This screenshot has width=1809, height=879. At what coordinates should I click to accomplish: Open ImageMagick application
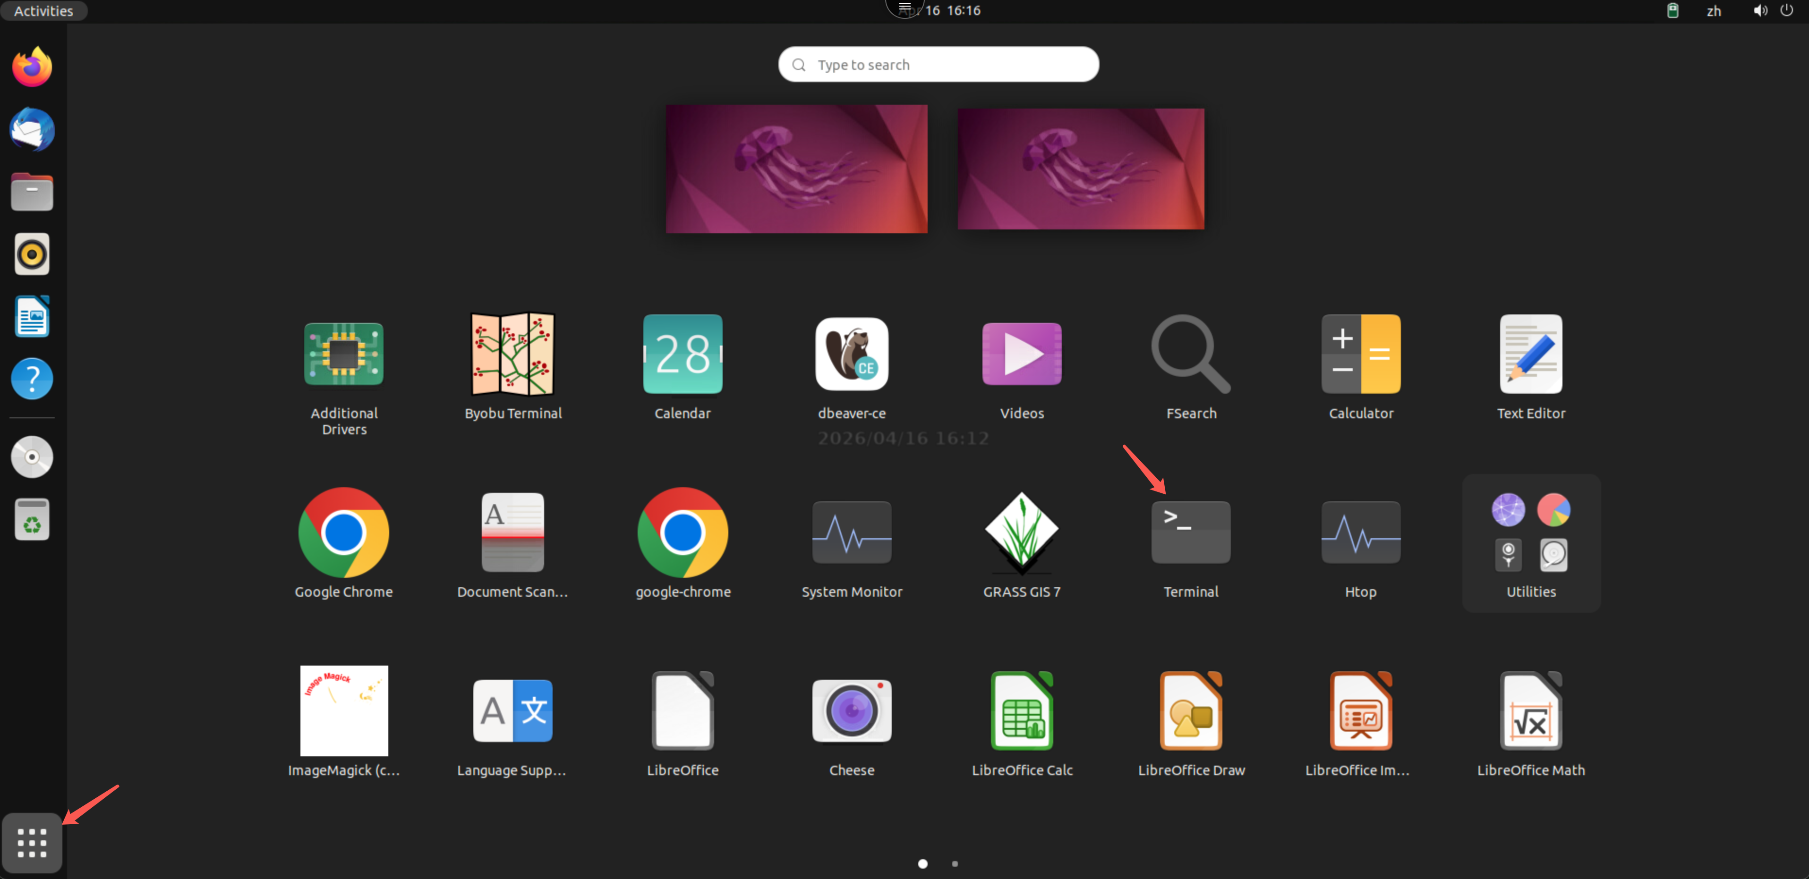coord(343,711)
